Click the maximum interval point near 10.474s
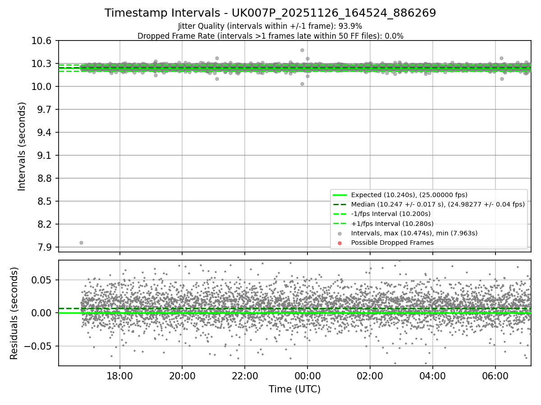 pos(302,50)
